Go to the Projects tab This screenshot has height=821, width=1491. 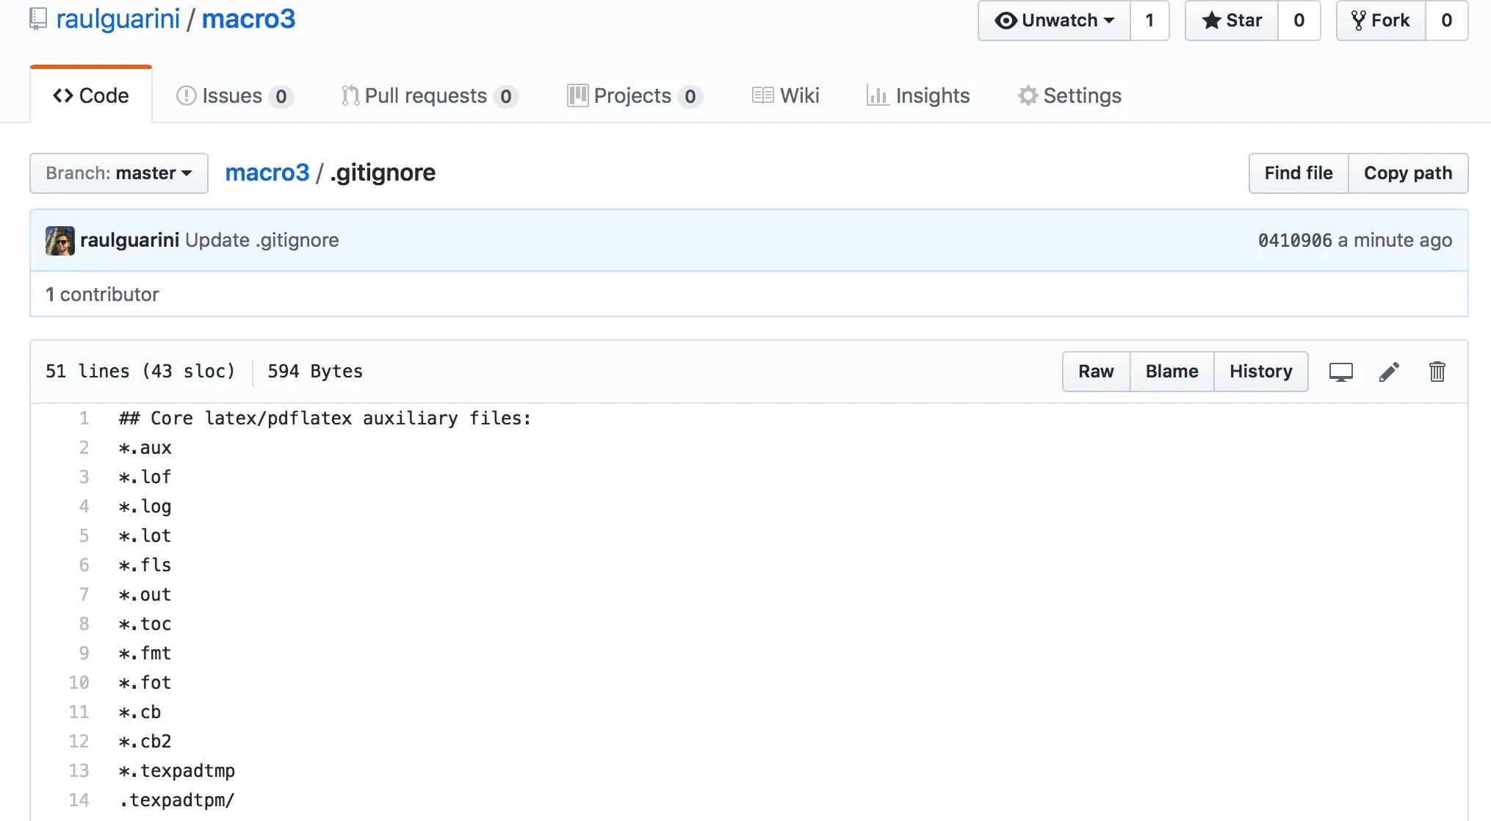click(634, 96)
